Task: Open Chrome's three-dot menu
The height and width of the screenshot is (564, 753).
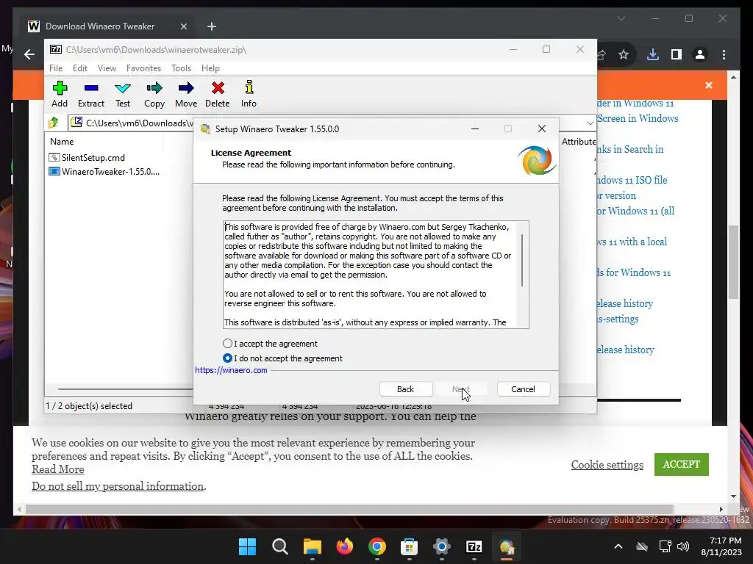Action: tap(724, 54)
